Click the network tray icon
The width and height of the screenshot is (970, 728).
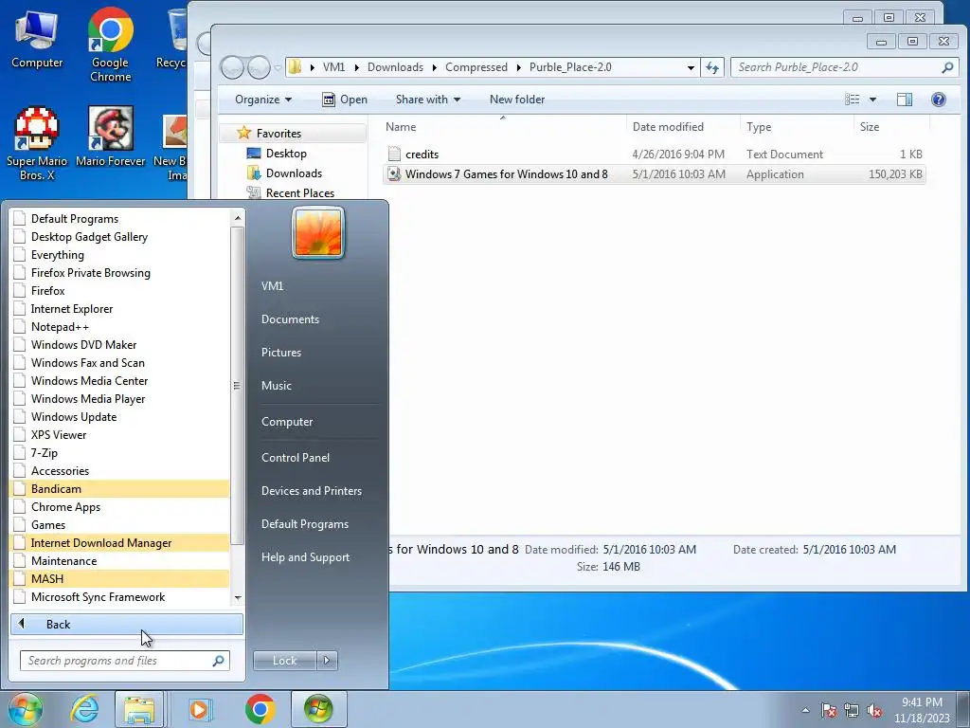coord(852,710)
